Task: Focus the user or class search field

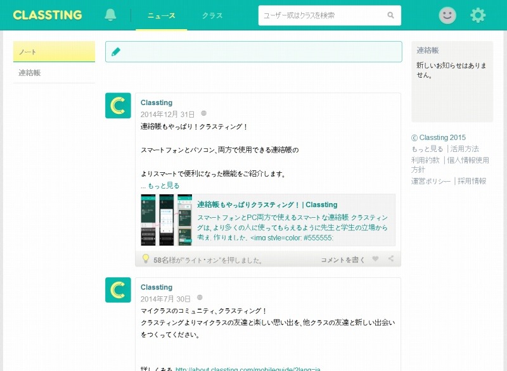Action: coord(330,15)
